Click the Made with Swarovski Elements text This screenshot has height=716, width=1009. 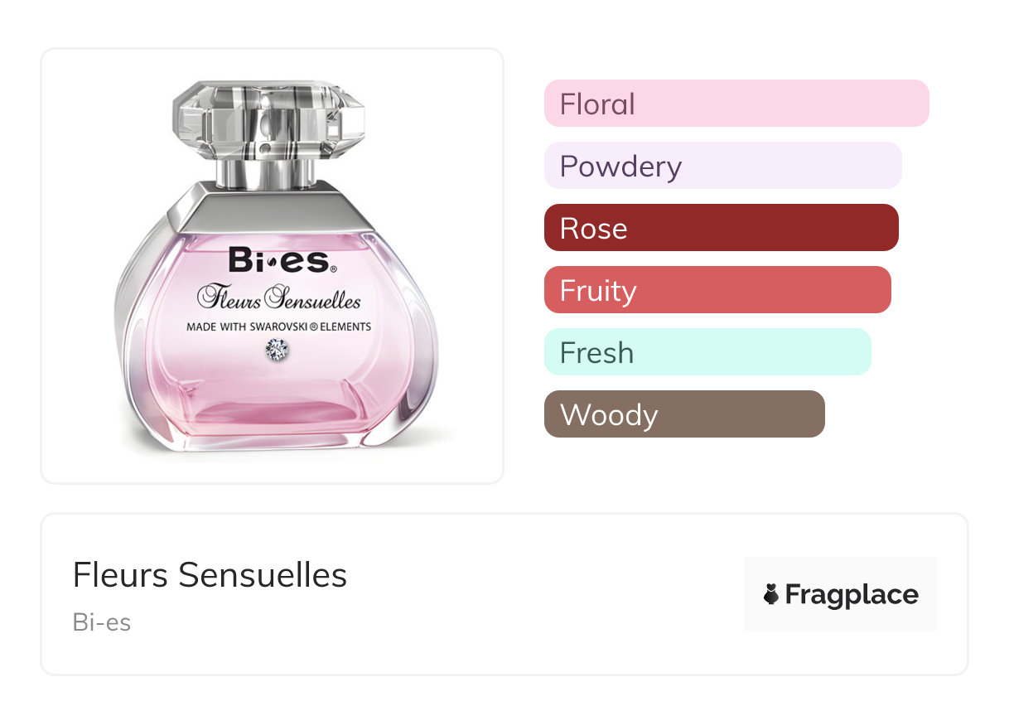point(278,327)
